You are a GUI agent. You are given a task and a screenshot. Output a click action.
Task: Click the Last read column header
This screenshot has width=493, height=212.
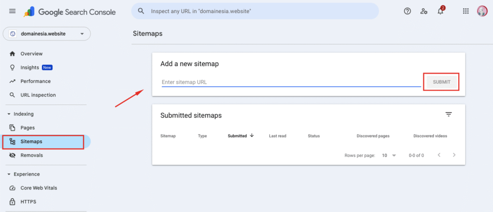click(278, 136)
